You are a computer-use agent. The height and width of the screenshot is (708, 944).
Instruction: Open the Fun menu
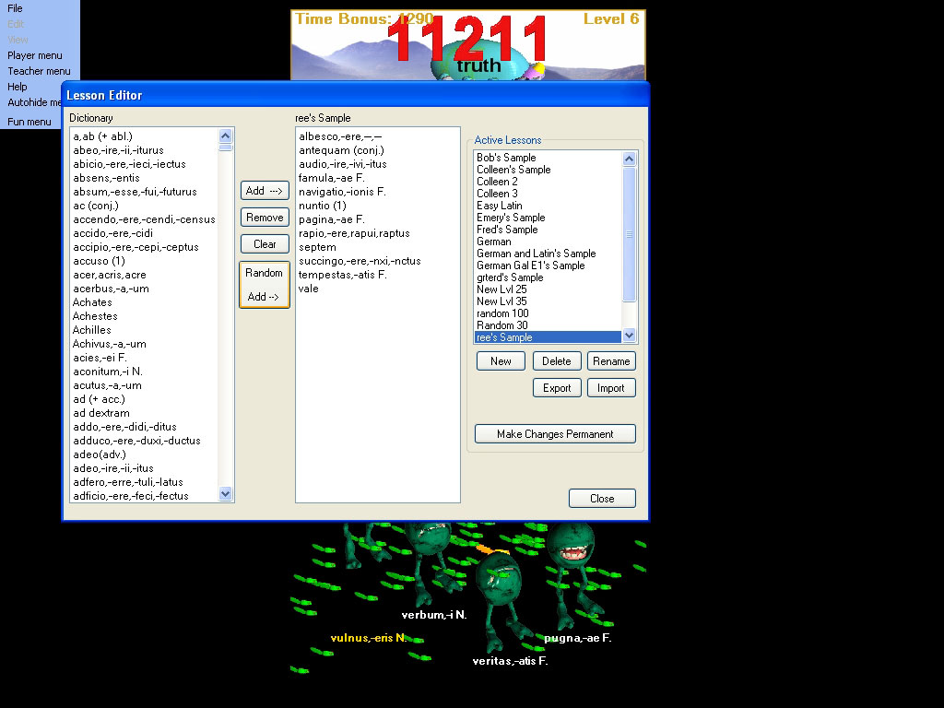tap(29, 121)
